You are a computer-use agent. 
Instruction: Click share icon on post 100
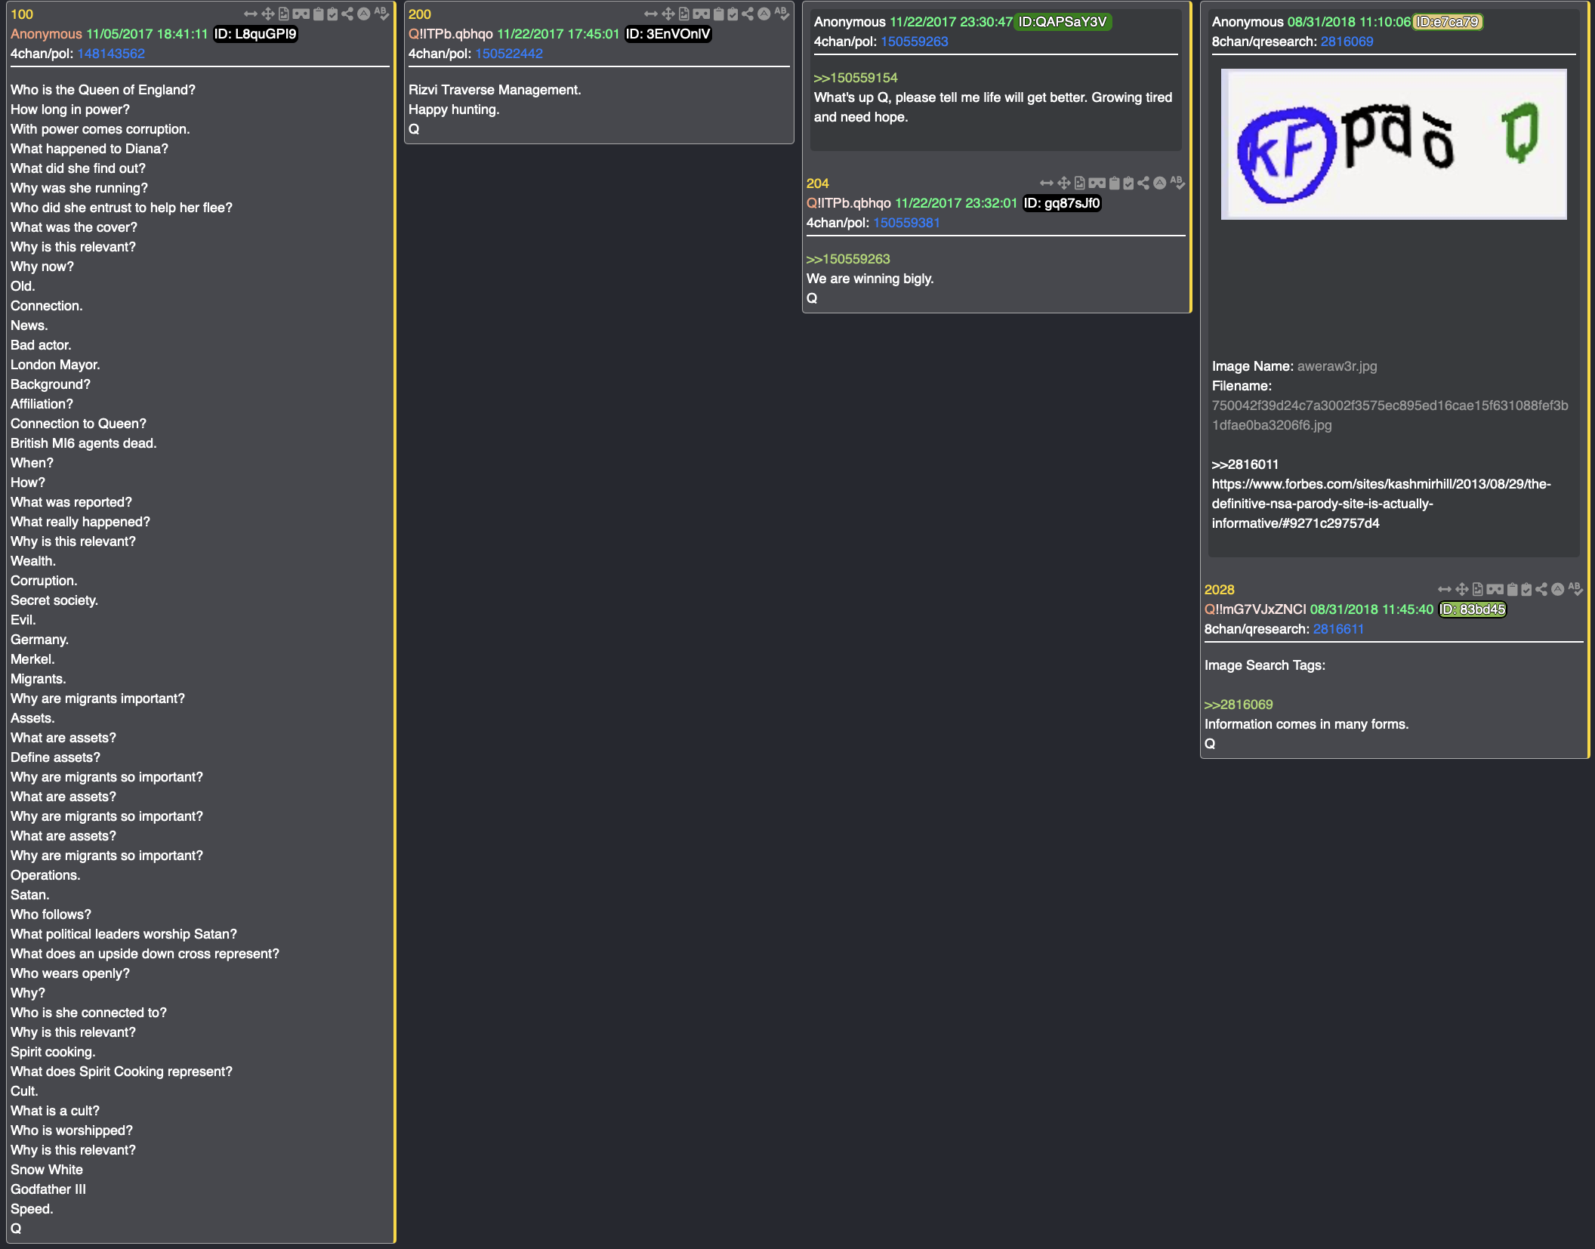click(x=347, y=14)
